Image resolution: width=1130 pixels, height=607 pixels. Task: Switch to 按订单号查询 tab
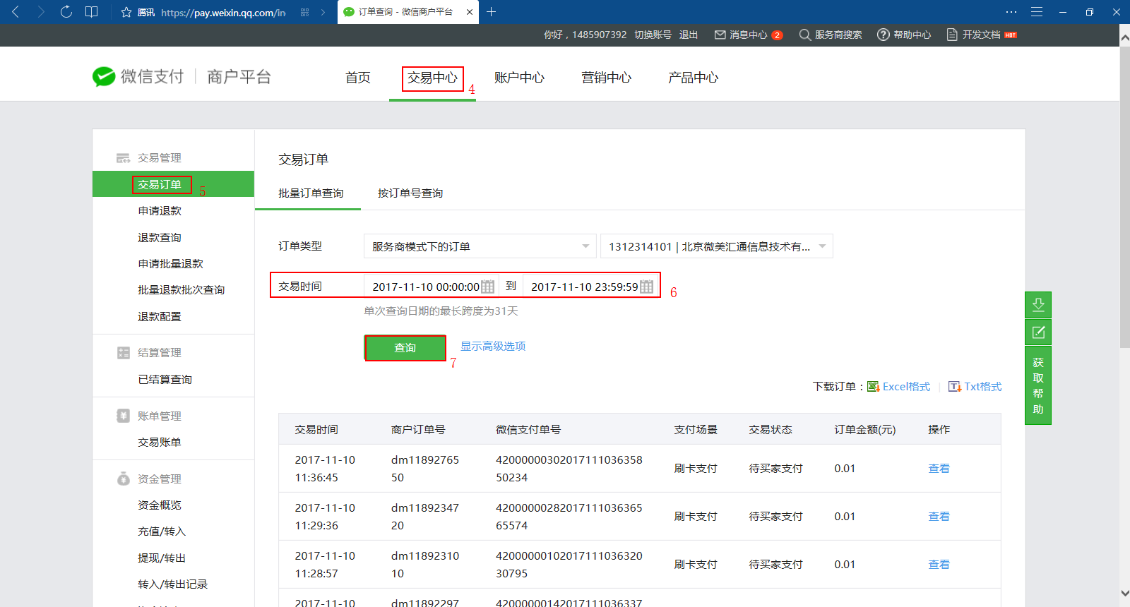point(410,193)
